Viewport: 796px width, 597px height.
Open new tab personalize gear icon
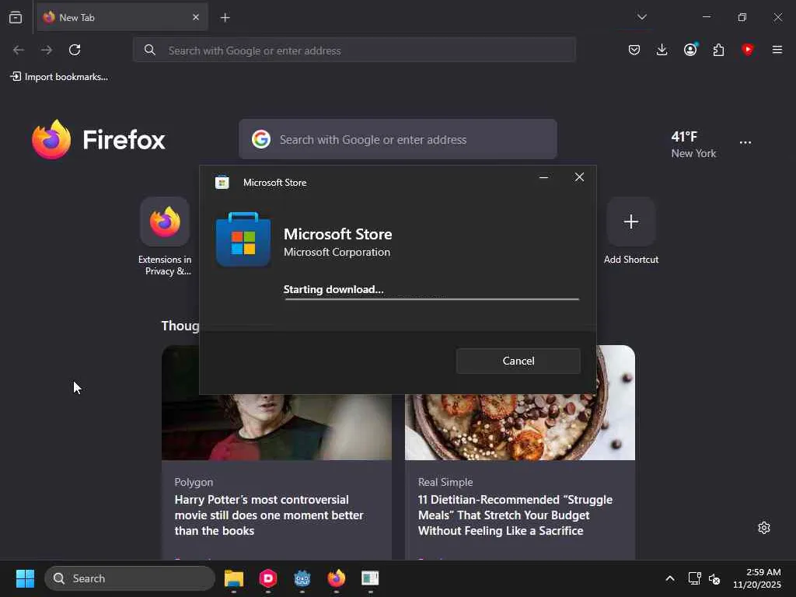click(x=763, y=528)
